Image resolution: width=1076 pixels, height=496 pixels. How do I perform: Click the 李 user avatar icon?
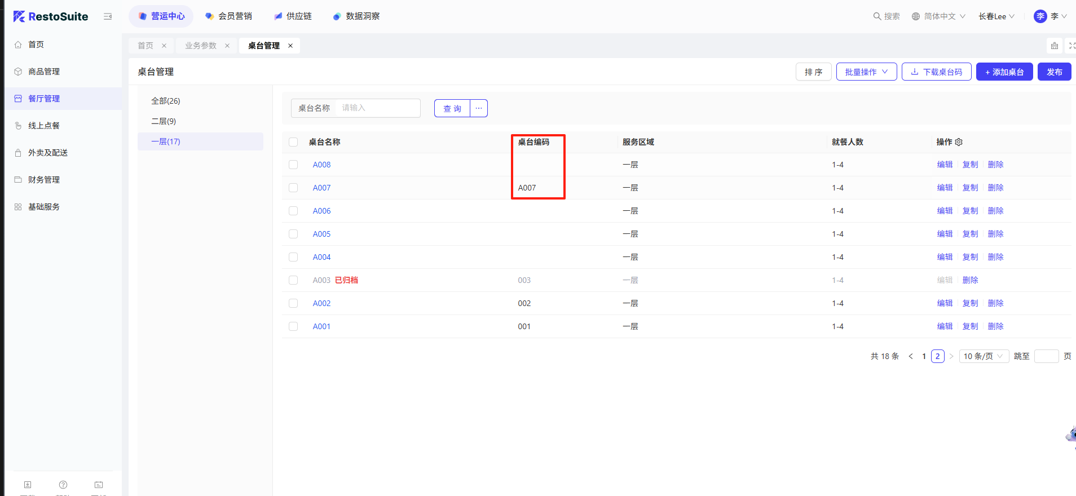point(1040,16)
